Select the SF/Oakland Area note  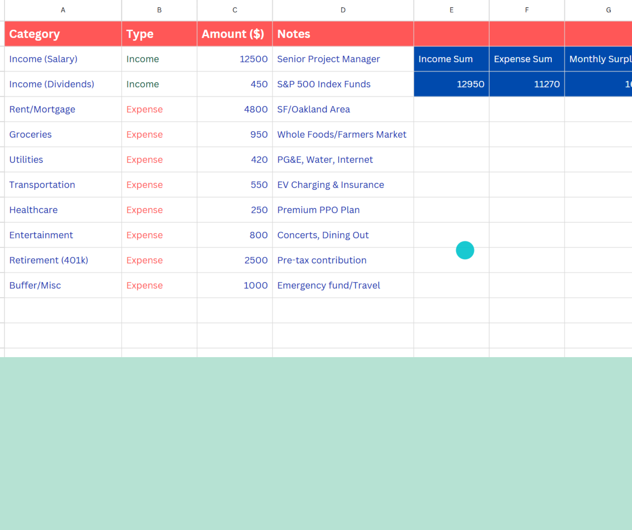(343, 109)
